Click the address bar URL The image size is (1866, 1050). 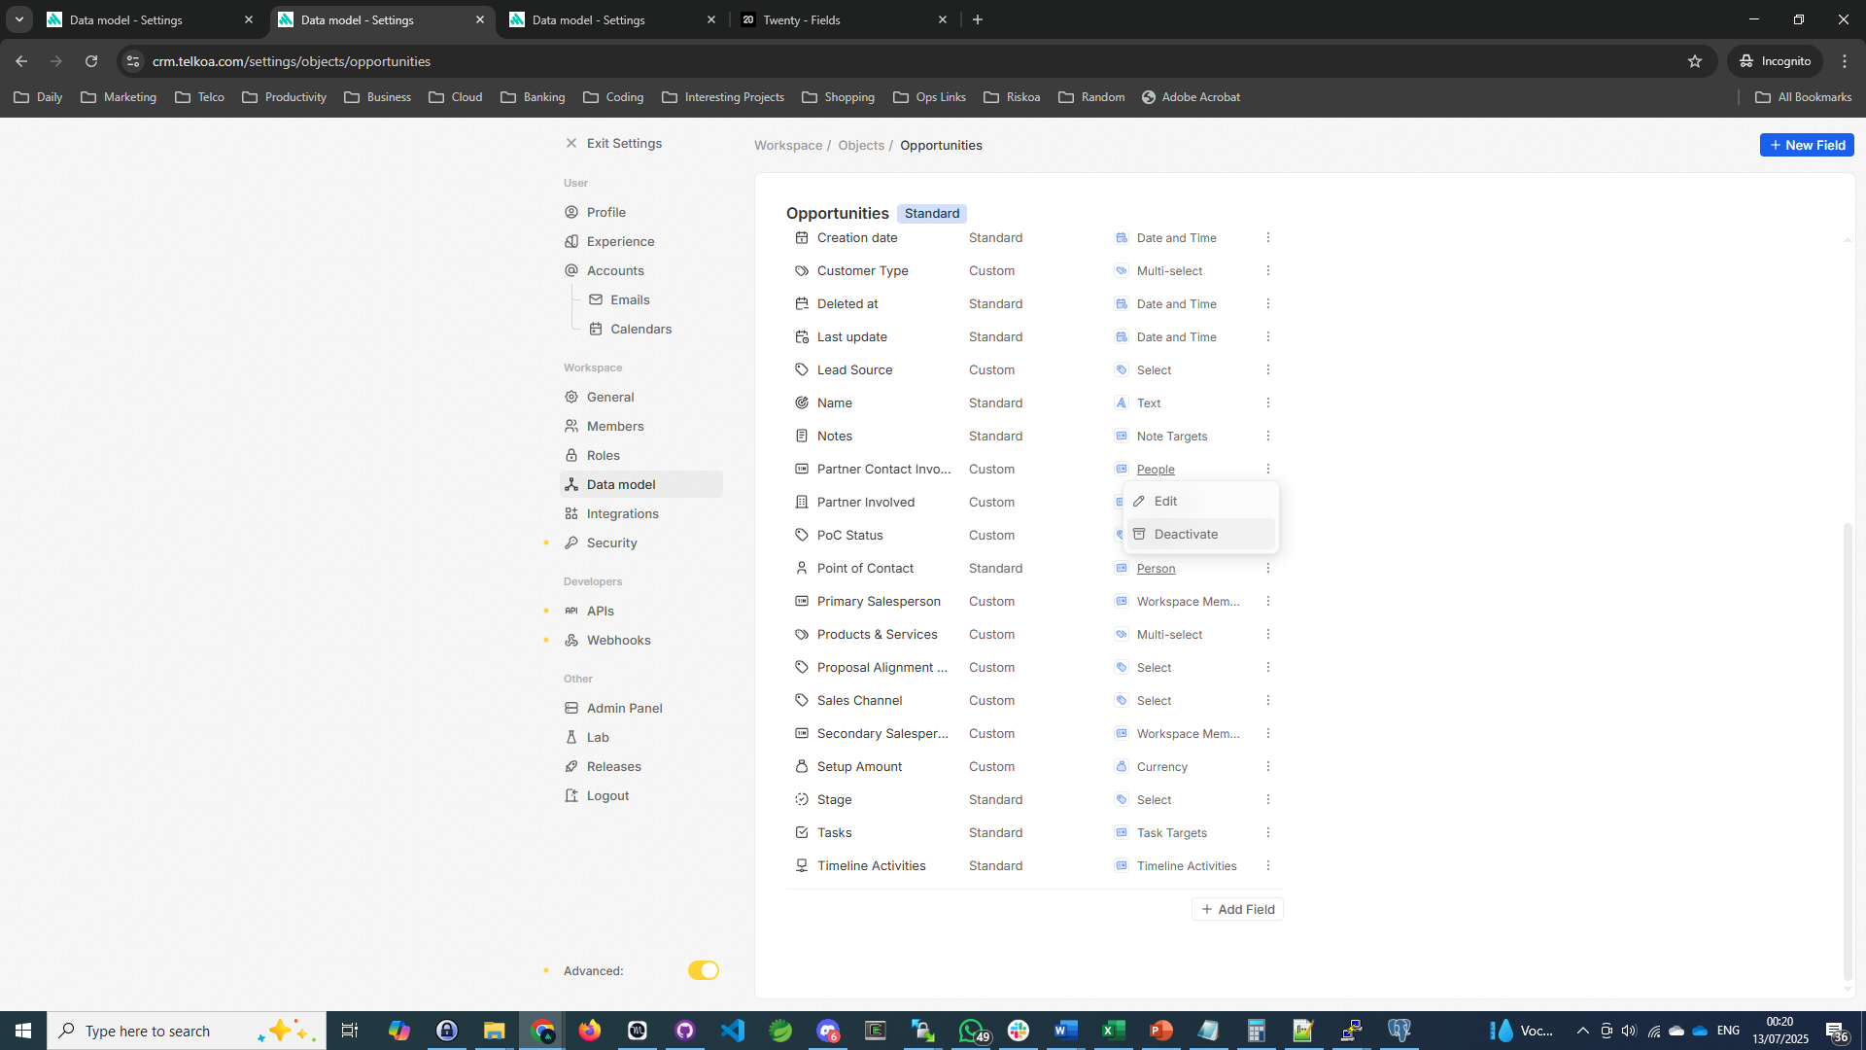pyautogui.click(x=292, y=61)
